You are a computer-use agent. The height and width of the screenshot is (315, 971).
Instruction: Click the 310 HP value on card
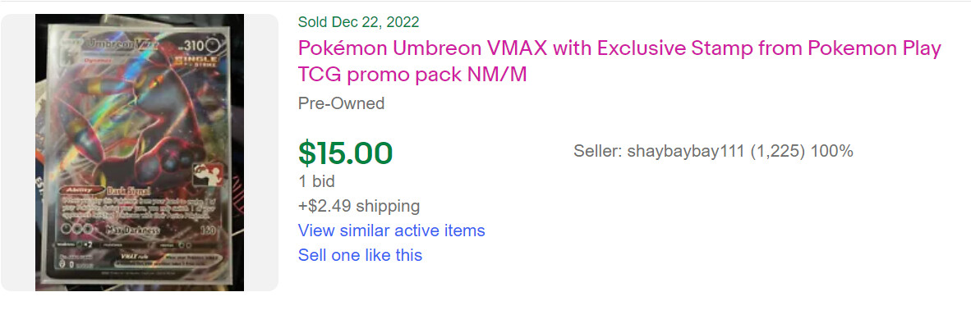coord(197,47)
